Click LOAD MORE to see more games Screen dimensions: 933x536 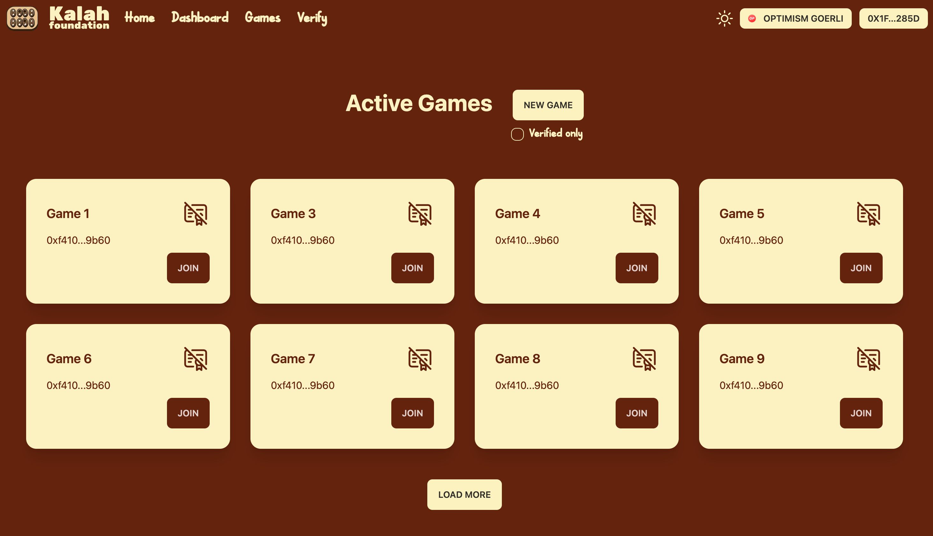(x=465, y=494)
